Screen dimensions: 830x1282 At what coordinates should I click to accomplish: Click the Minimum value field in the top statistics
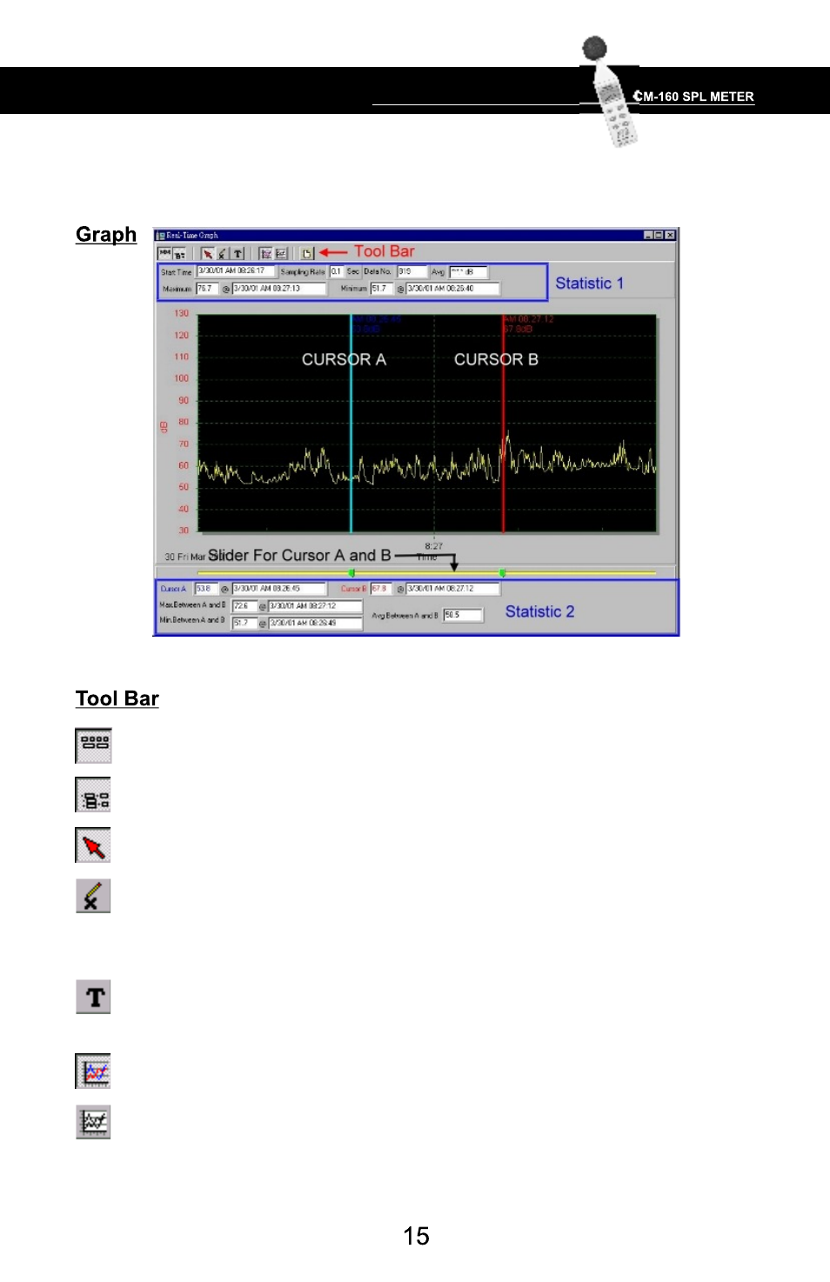[382, 289]
